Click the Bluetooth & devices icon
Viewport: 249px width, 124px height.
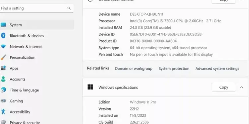tap(3, 36)
